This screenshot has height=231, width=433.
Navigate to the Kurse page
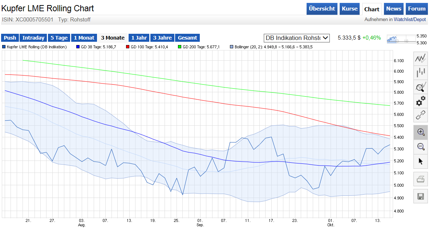[349, 8]
